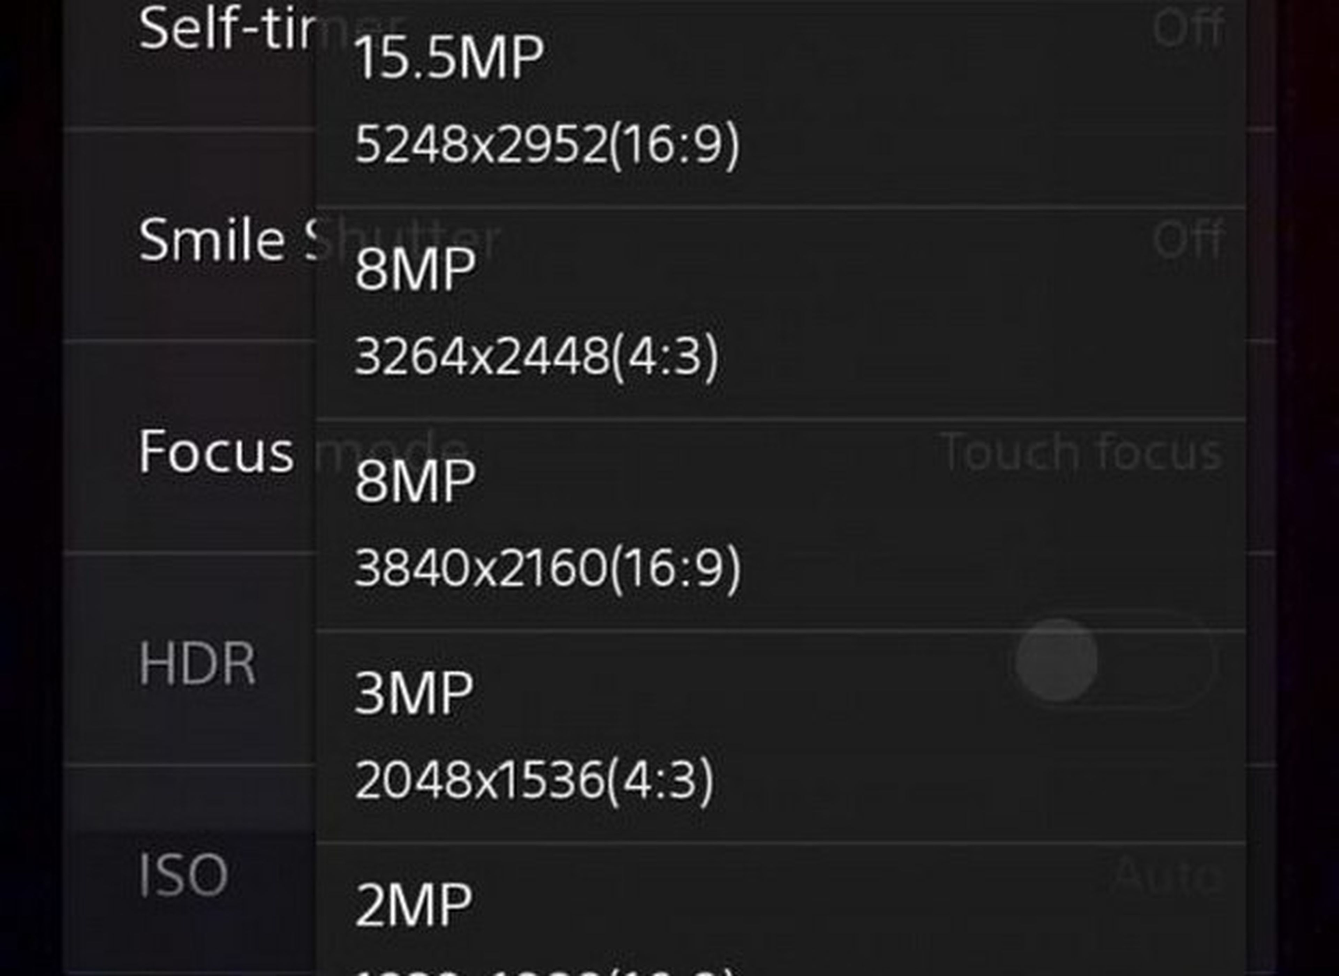Tap the HDR setting label
This screenshot has height=976, width=1339.
[x=197, y=664]
